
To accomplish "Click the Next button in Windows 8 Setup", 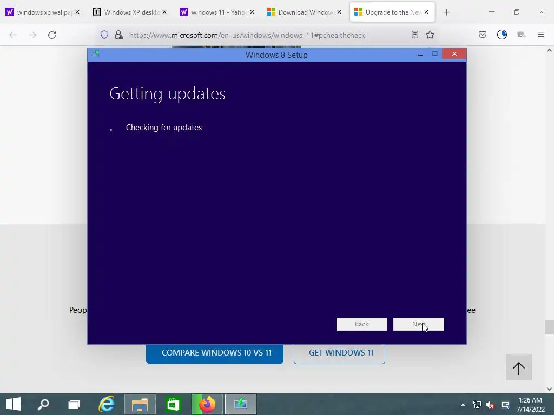I will (418, 324).
